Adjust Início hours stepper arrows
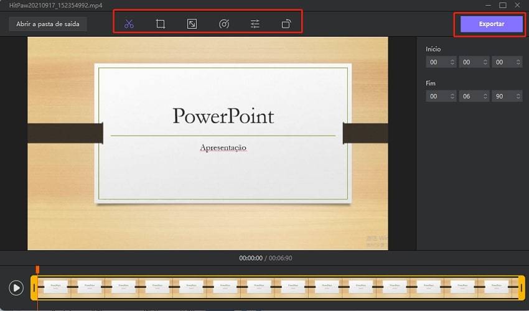 point(452,62)
